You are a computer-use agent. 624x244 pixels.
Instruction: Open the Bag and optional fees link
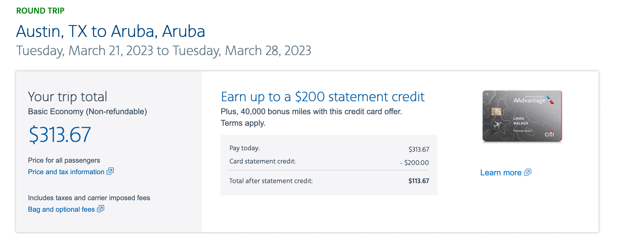click(x=61, y=209)
